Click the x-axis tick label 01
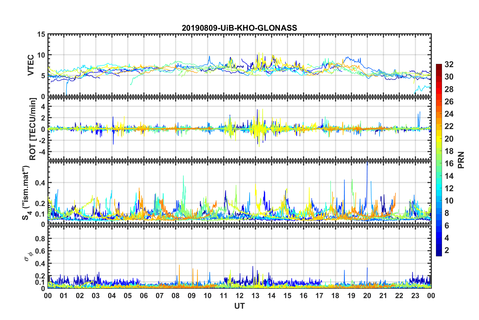The width and height of the screenshot is (479, 320). click(x=64, y=296)
